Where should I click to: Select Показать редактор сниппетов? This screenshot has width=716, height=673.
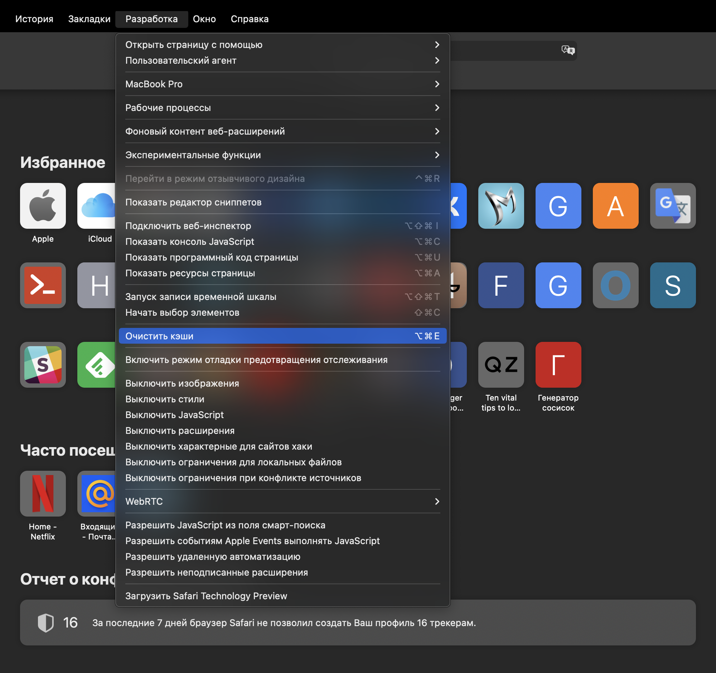[x=283, y=202]
